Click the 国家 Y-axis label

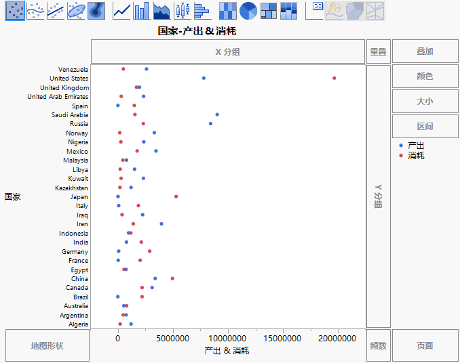(12, 197)
